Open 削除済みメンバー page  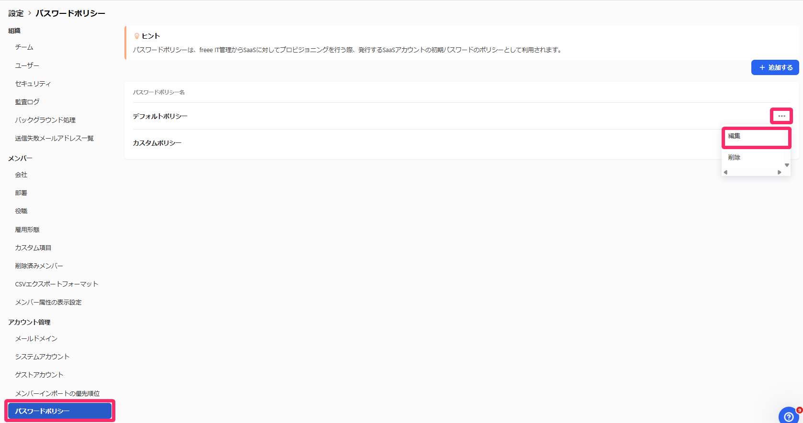pyautogui.click(x=39, y=266)
